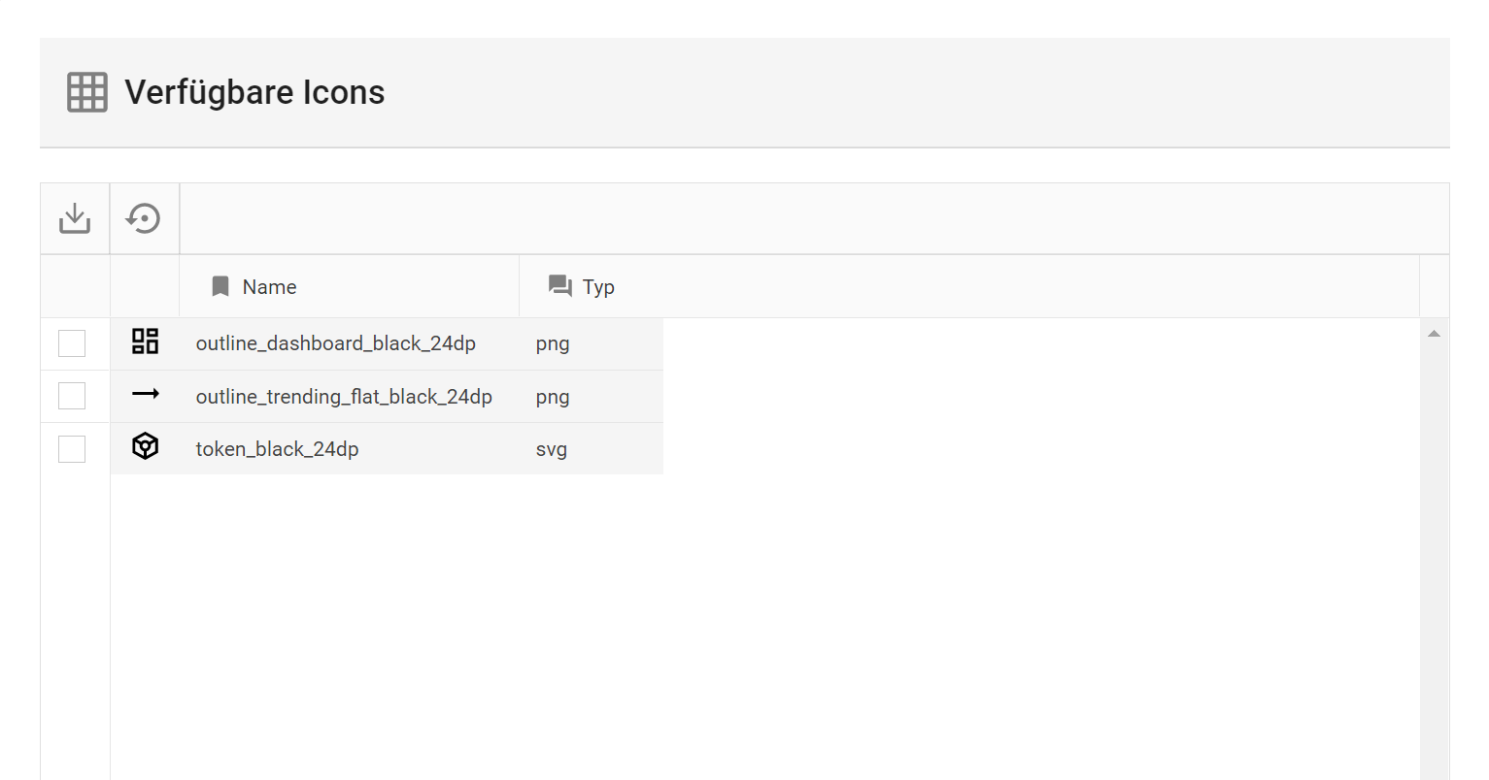Click the dashboard icon thumbnail
The image size is (1489, 780).
click(x=145, y=341)
